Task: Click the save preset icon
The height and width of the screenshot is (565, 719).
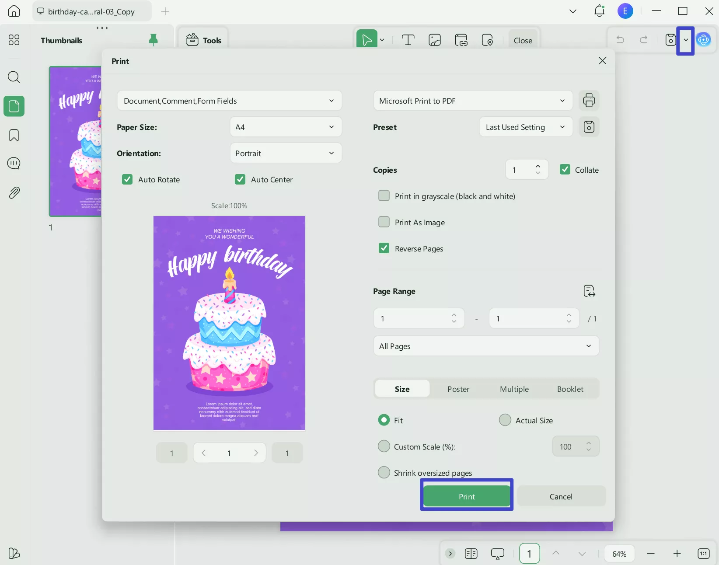Action: 589,127
